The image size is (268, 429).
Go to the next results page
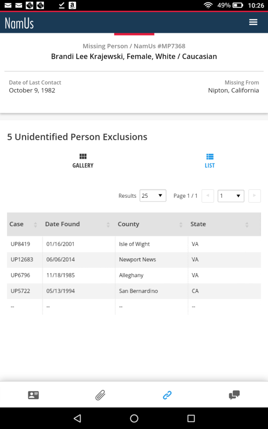click(254, 196)
